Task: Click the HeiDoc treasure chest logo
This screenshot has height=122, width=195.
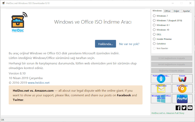Action: (19, 23)
